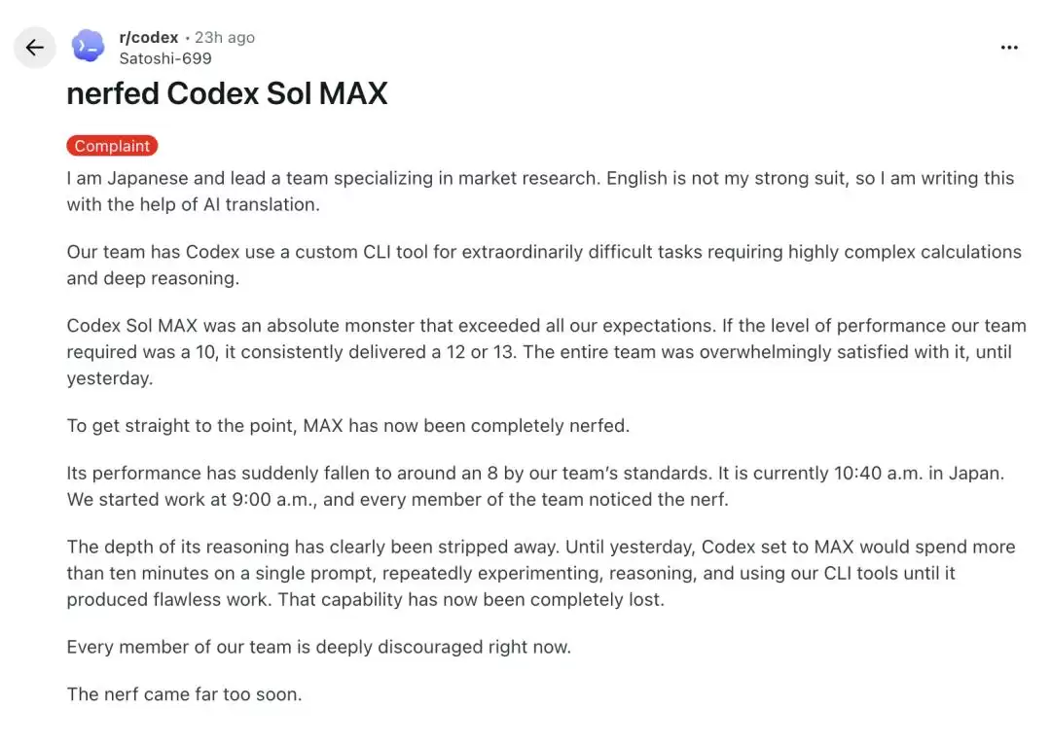This screenshot has width=1051, height=744.
Task: Click the paragraph about the custom CLI tool
Action: 544,266
